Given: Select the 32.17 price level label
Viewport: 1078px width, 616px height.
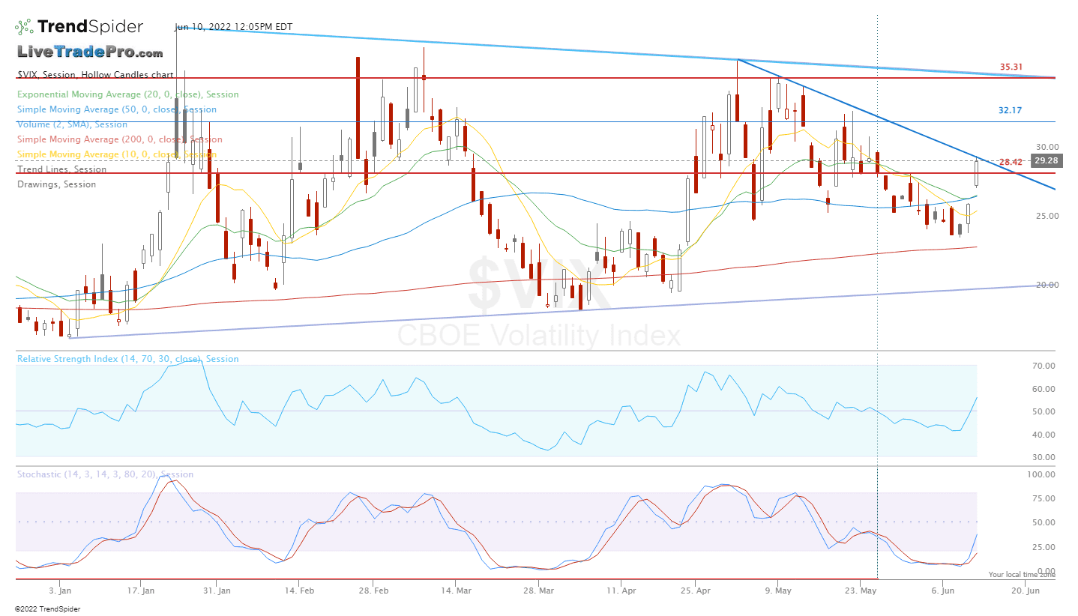Looking at the screenshot, I should pyautogui.click(x=1009, y=110).
